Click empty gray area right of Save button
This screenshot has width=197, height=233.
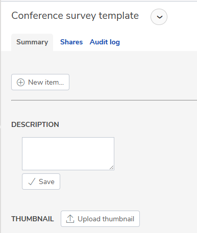(128, 182)
